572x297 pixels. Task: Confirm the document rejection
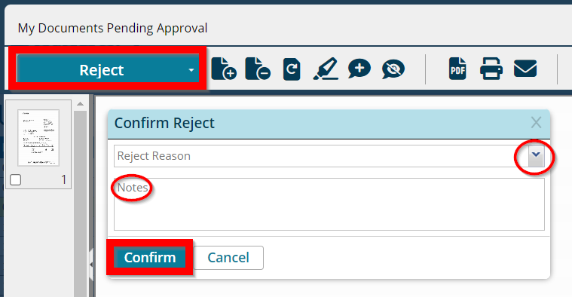click(x=149, y=258)
